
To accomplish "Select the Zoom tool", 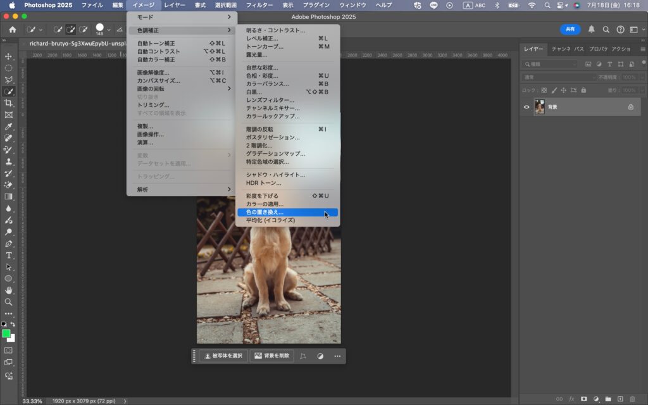I will 8,302.
